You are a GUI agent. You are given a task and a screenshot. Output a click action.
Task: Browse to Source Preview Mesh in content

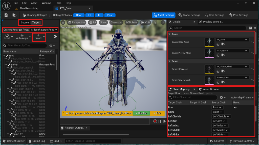pyautogui.click(x=223, y=55)
